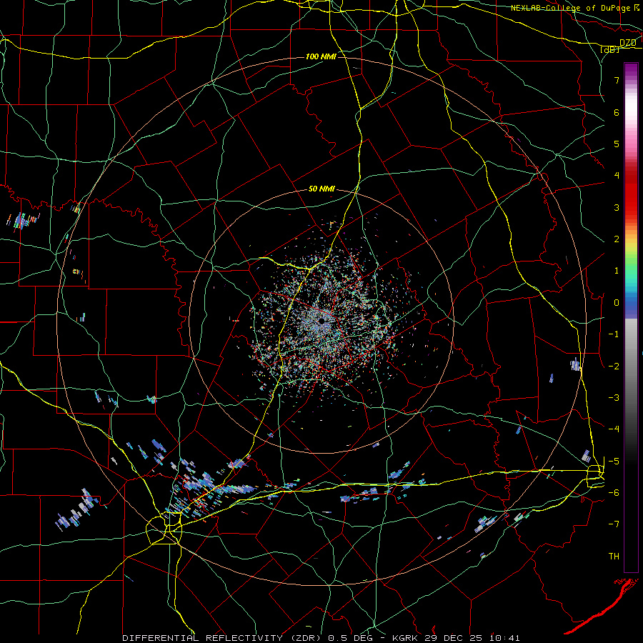Click the Differential Reflectivity title caption
643x643 pixels.
click(321, 638)
